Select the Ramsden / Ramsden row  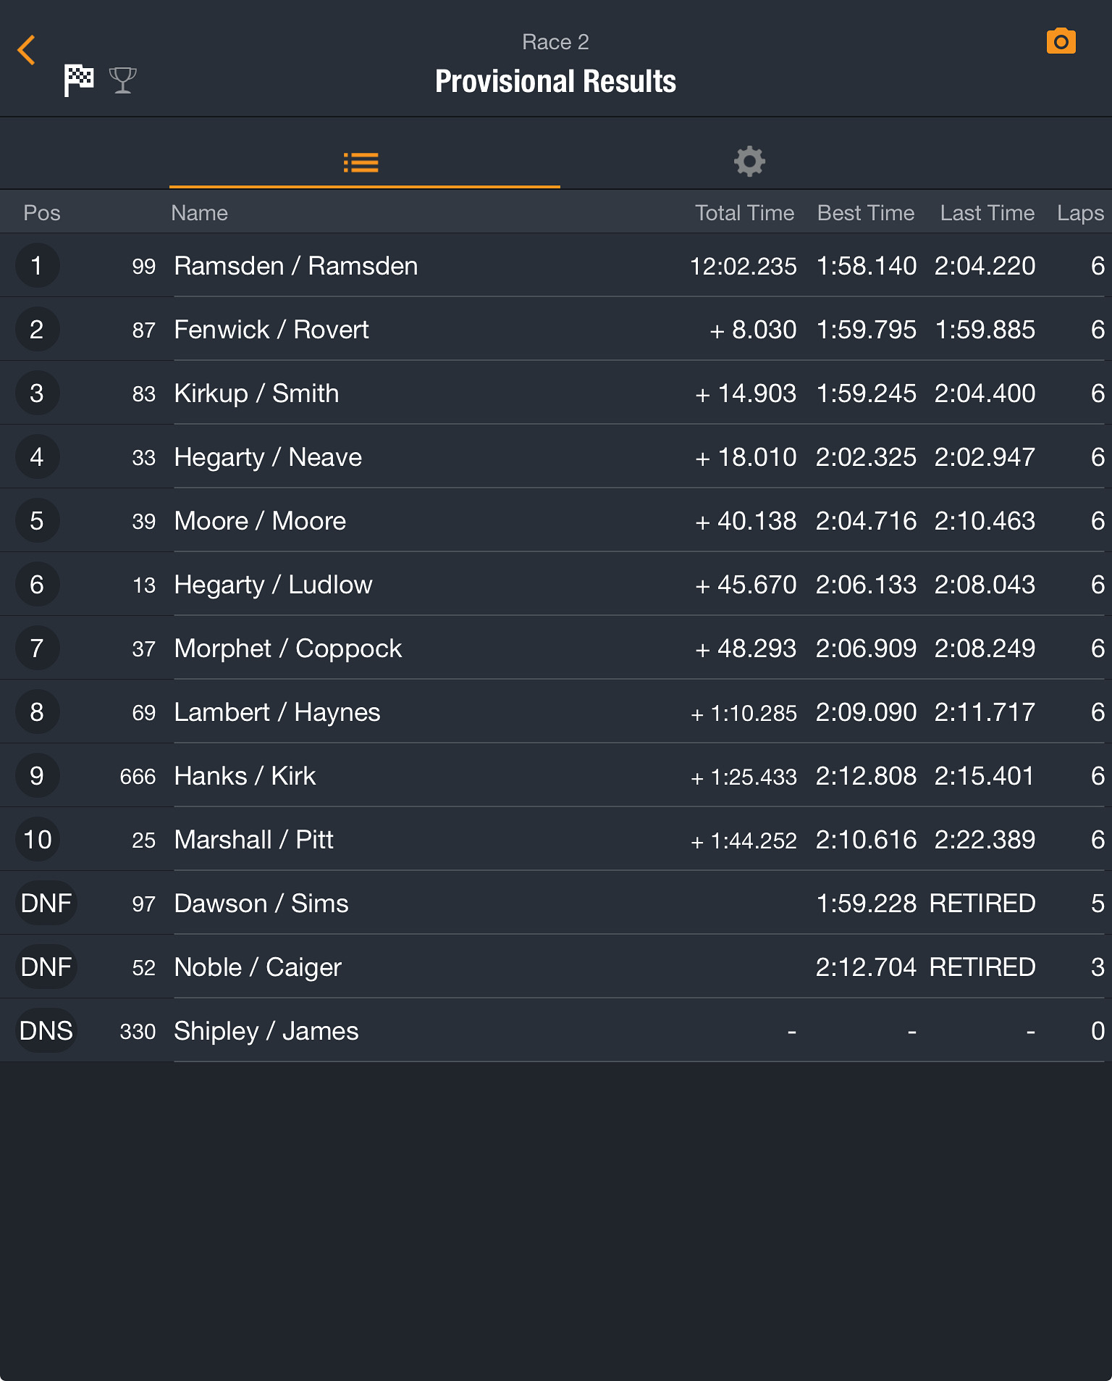(295, 266)
